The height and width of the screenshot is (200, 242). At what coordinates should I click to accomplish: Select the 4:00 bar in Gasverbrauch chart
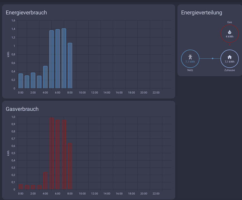[45, 181]
